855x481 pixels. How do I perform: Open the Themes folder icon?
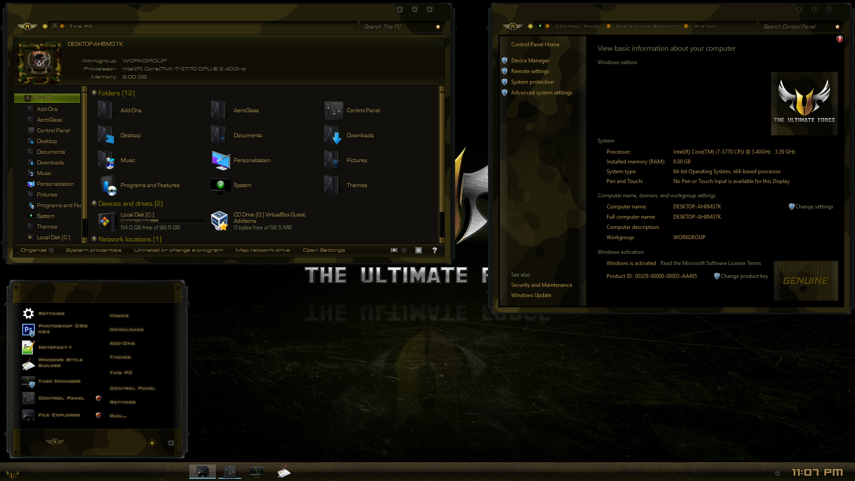tap(332, 185)
